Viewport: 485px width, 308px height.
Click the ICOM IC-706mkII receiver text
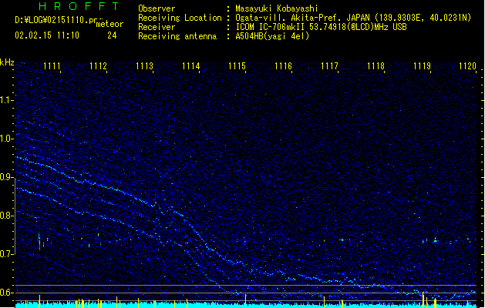point(321,27)
